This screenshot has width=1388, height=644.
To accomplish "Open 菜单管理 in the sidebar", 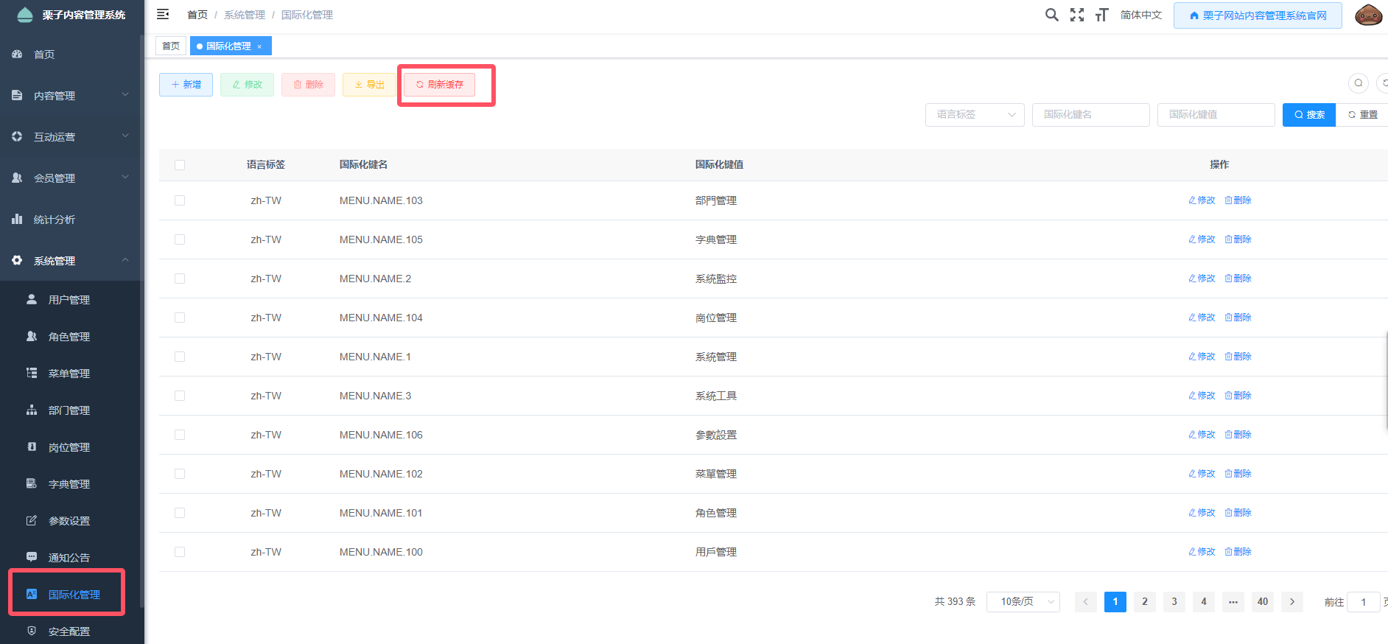I will [x=69, y=374].
